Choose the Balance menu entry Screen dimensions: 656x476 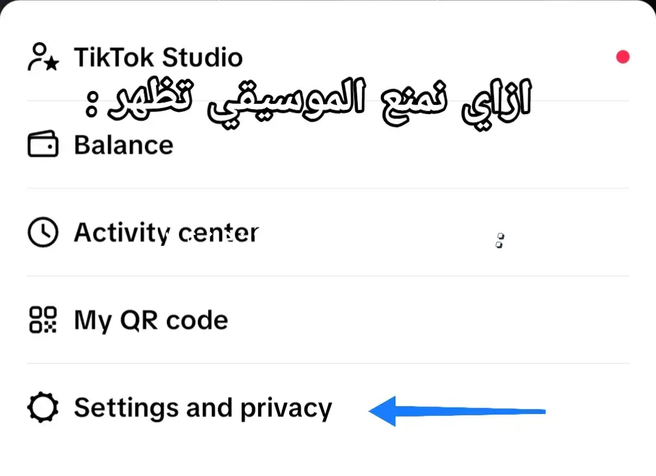328,144
